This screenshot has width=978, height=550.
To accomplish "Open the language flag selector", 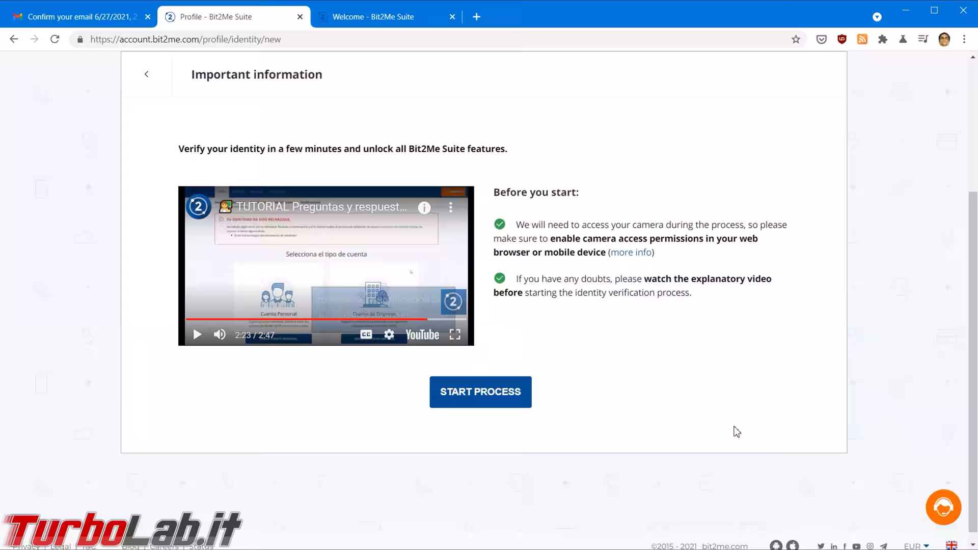I will [x=951, y=545].
